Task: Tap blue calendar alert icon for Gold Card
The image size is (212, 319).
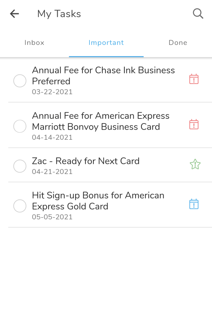Action: tap(194, 204)
